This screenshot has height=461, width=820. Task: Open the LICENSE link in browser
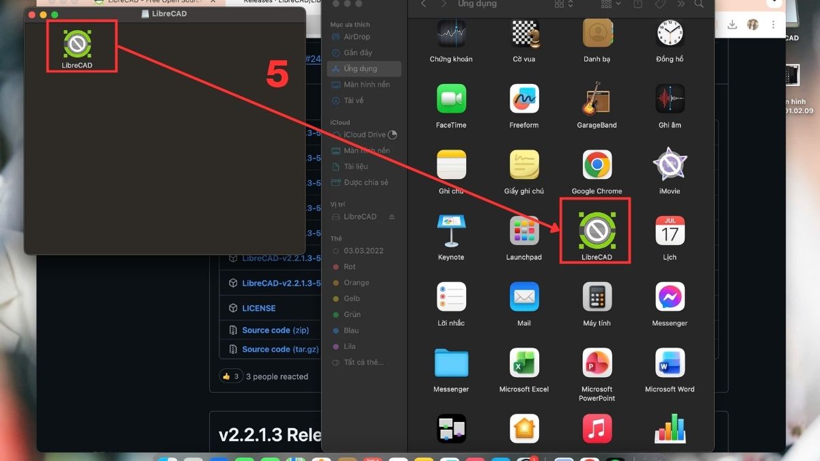[x=259, y=308]
